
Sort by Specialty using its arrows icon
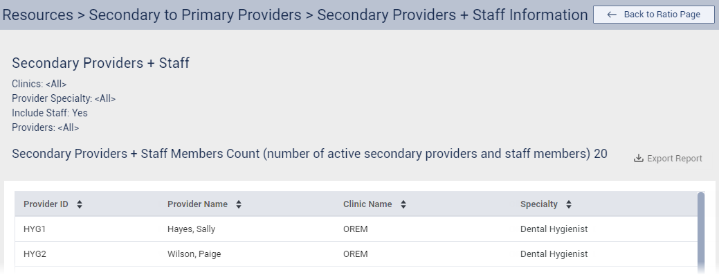pos(569,204)
